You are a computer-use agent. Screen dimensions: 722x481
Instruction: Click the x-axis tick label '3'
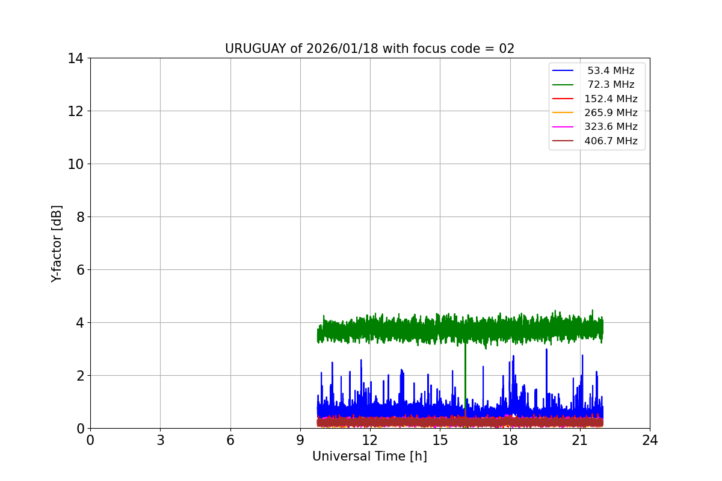pos(160,441)
